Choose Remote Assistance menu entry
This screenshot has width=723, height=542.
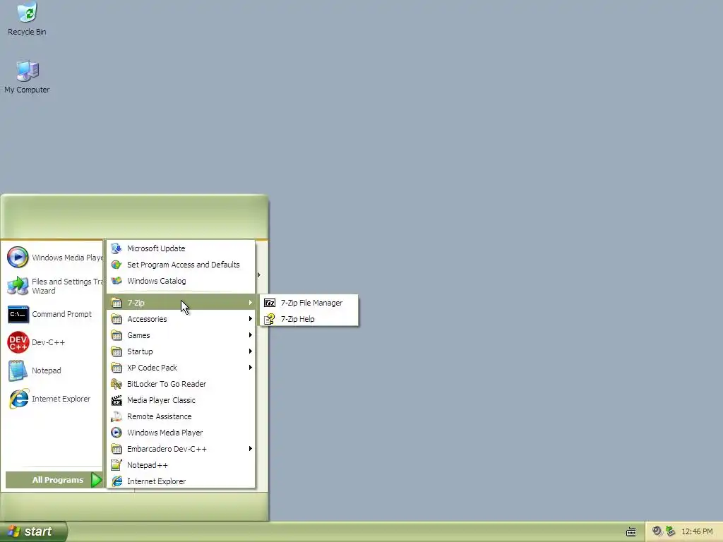[181, 416]
